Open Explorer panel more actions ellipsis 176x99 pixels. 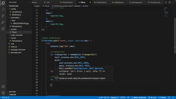point(29,2)
